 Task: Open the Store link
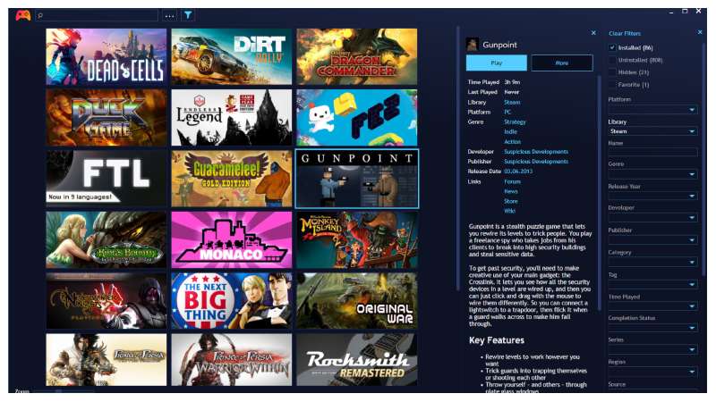click(x=510, y=201)
